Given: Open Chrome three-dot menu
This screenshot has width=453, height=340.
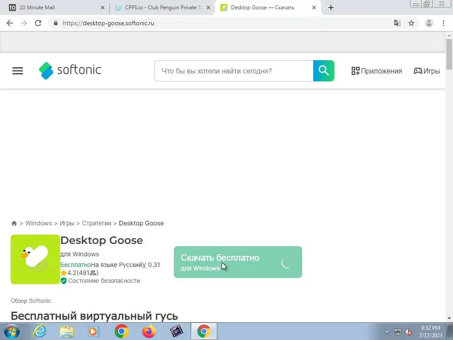Looking at the screenshot, I should [443, 23].
